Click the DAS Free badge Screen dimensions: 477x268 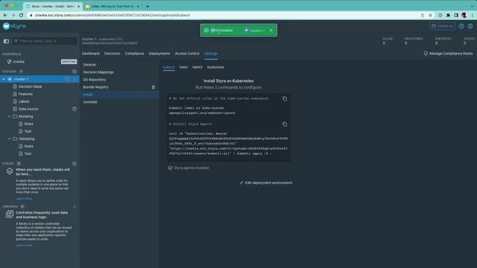pyautogui.click(x=69, y=62)
